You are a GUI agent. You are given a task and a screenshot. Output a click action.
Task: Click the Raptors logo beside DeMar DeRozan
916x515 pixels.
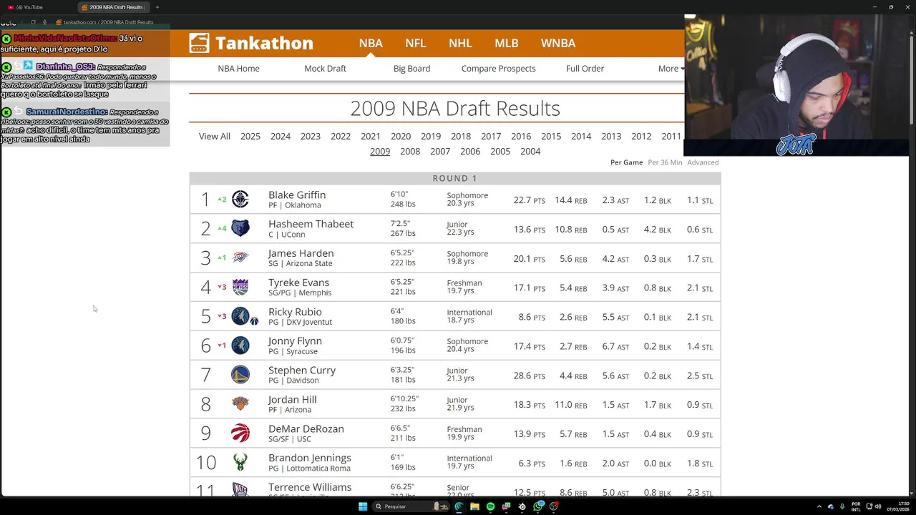tap(240, 433)
